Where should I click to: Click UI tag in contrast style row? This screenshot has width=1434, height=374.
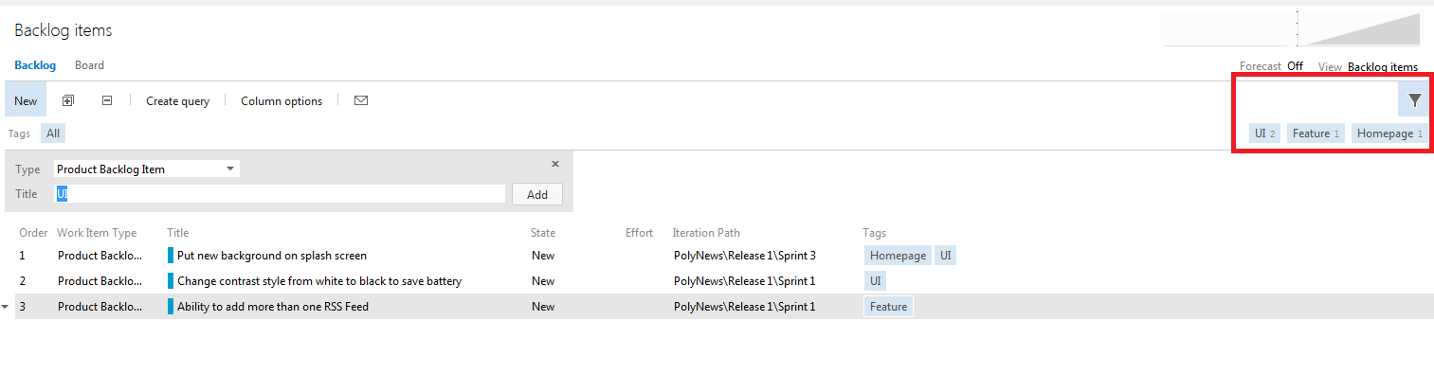pyautogui.click(x=876, y=281)
